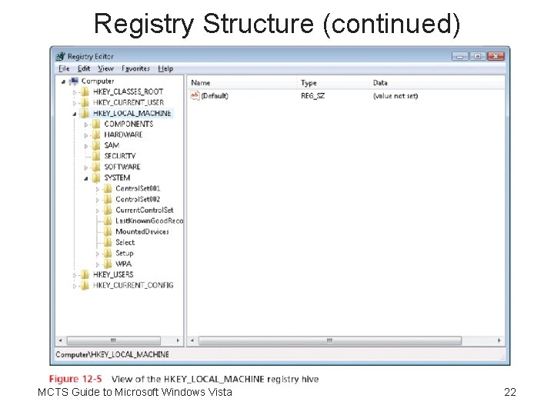Screen dimensions: 554x415
Task: Click the HKEY_CURRENT_CONFIG folder icon
Action: [x=85, y=285]
